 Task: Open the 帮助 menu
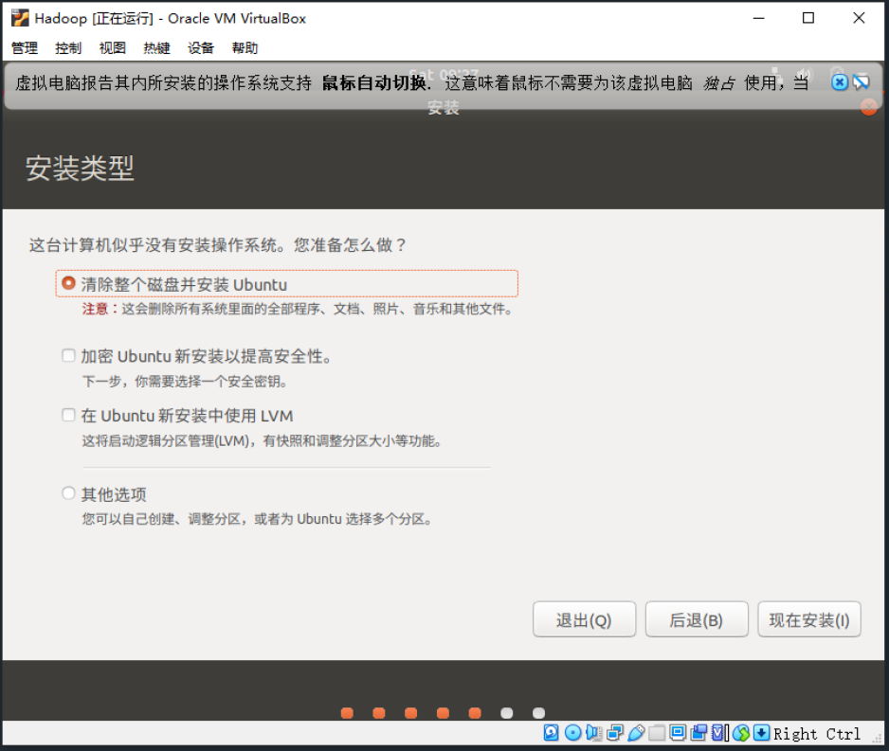245,48
